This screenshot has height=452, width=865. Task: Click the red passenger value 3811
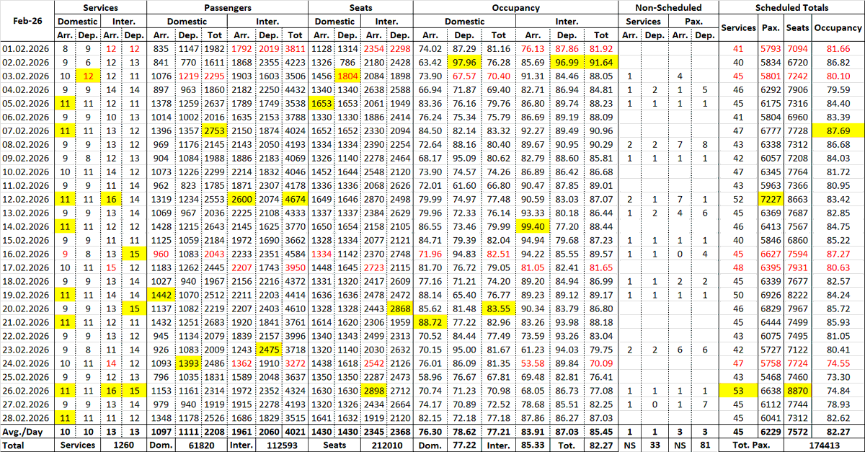point(294,49)
